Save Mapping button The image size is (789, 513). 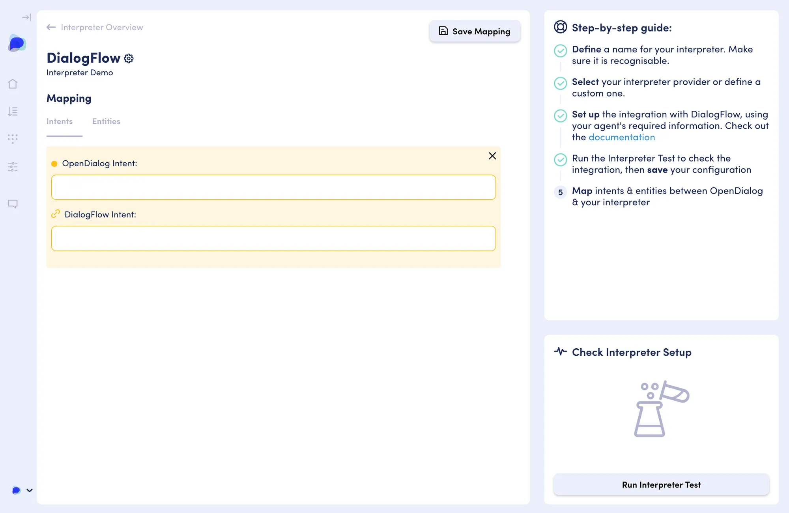click(x=475, y=31)
